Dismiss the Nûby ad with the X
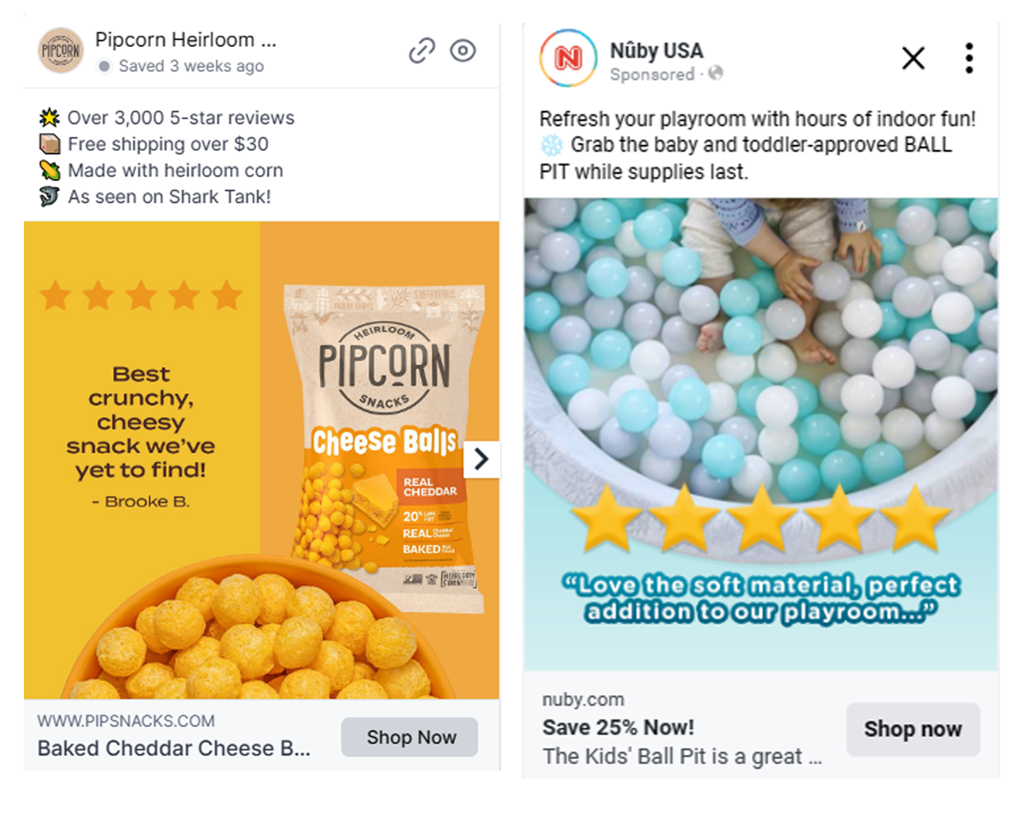Viewport: 1024px width, 818px height. [913, 58]
